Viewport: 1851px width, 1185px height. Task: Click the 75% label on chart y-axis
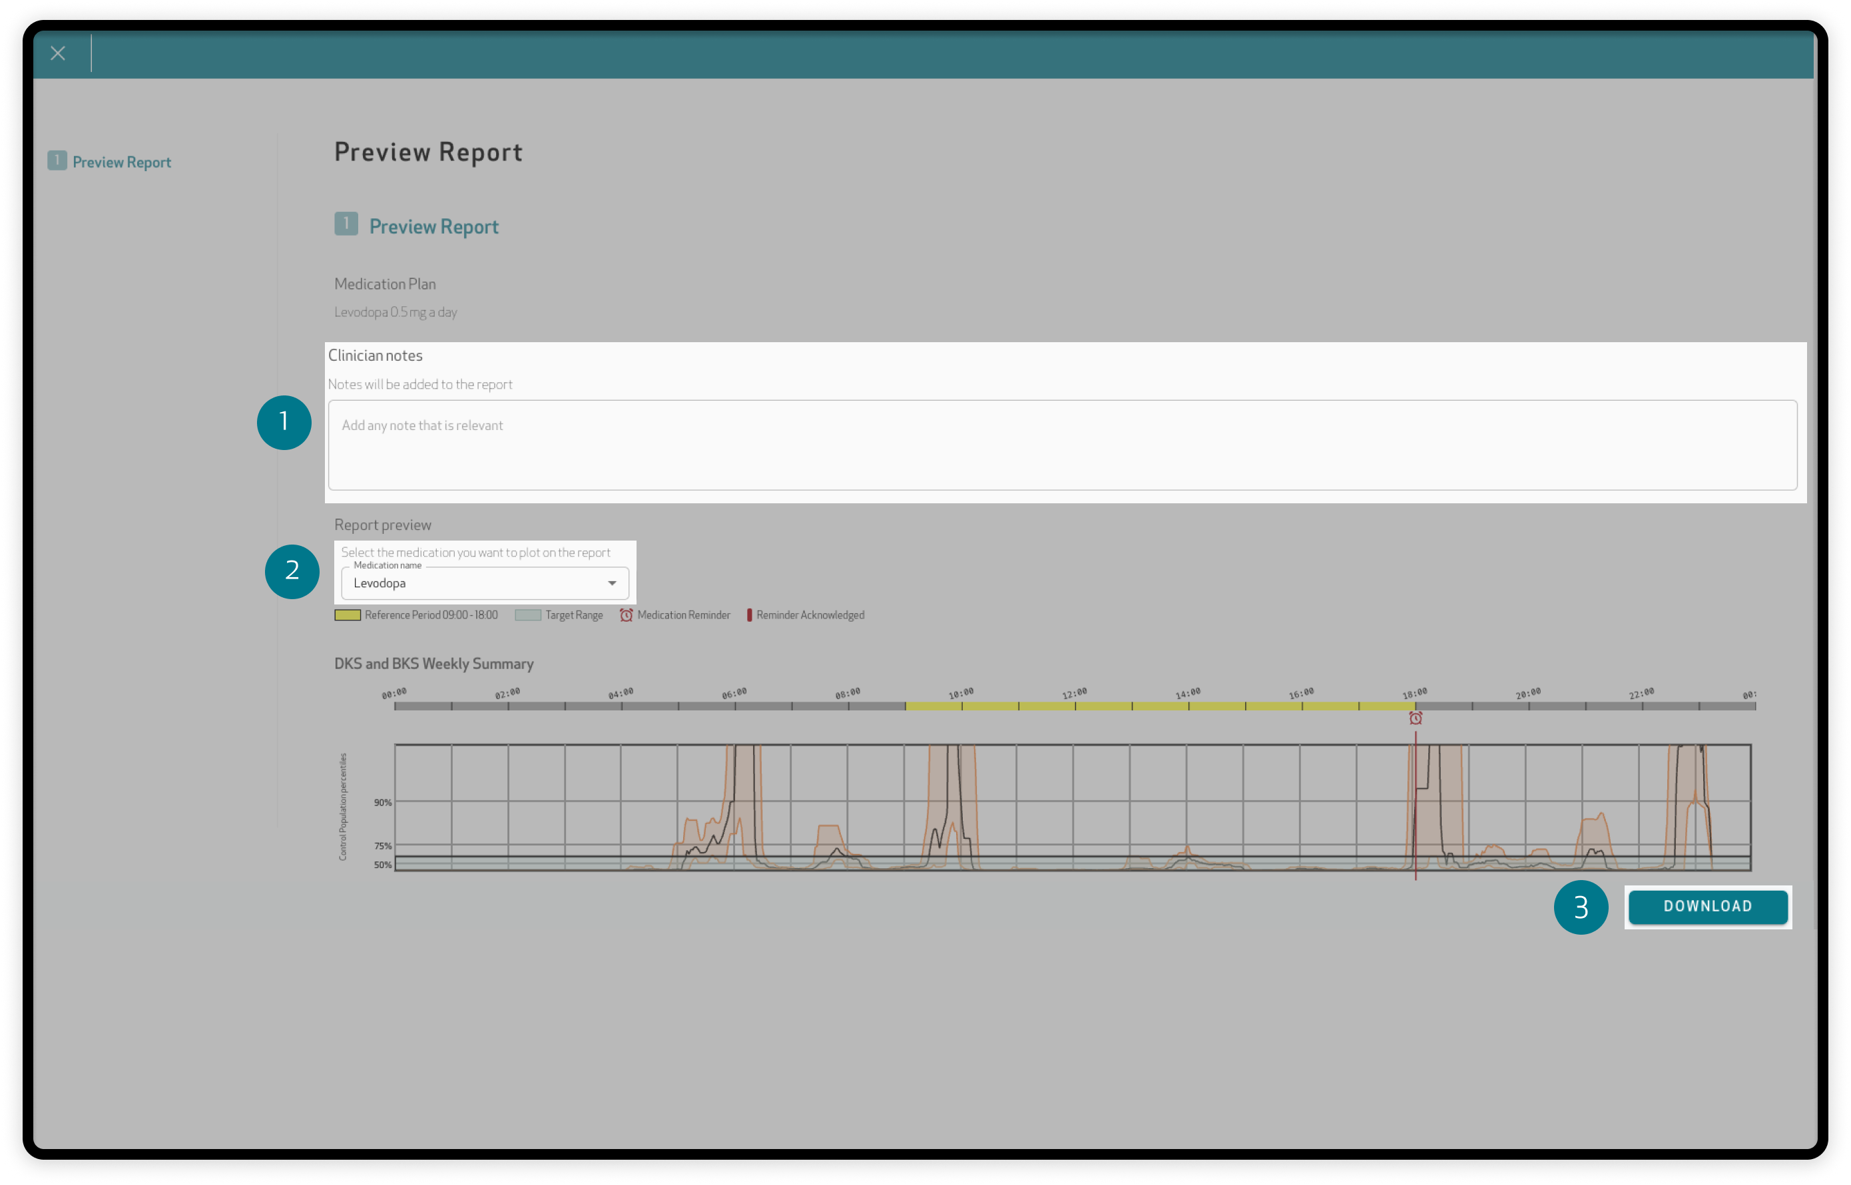pyautogui.click(x=382, y=845)
